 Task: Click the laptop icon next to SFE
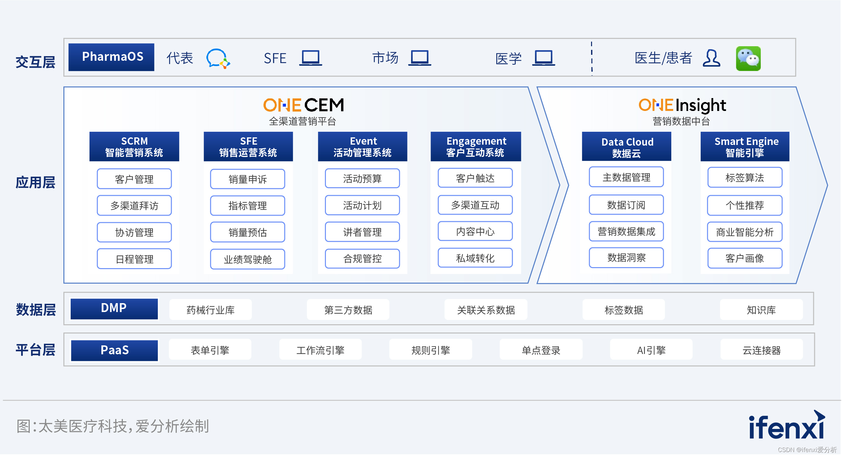click(310, 58)
